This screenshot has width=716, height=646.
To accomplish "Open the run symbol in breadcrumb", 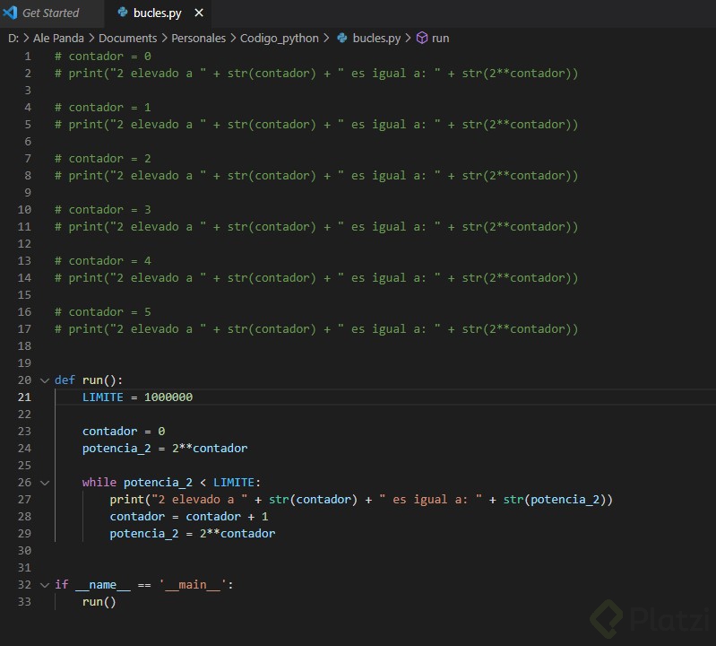I will [x=440, y=39].
